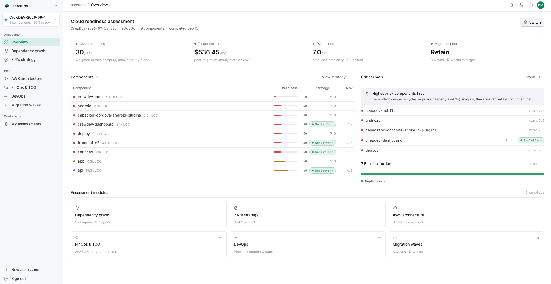Click the search icon in top bar
Screen dimensions: 551x284
tap(512, 5)
